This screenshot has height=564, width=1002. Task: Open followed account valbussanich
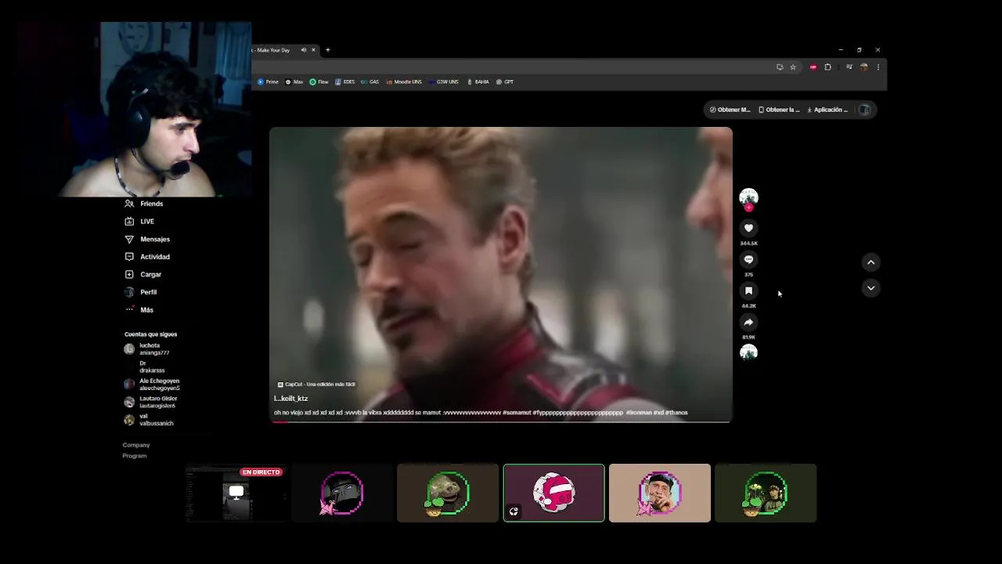coord(149,420)
